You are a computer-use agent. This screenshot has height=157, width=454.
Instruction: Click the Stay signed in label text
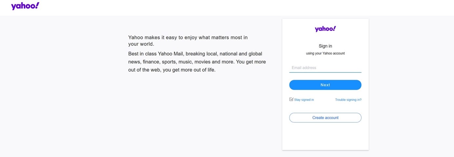[304, 100]
